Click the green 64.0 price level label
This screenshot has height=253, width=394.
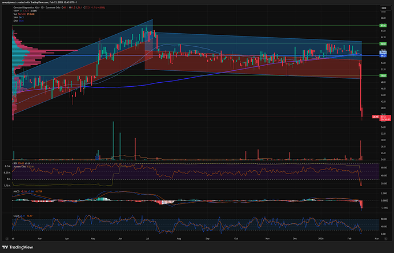pyautogui.click(x=384, y=26)
